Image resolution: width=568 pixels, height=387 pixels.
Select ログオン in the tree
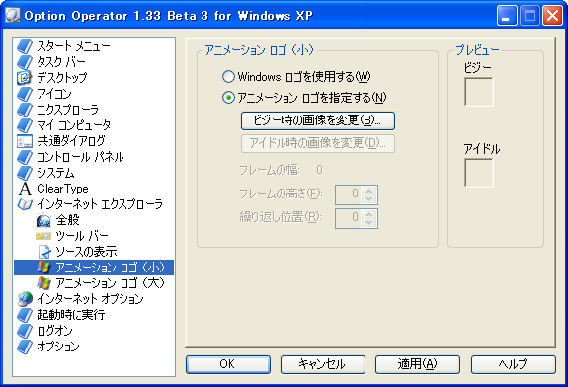click(x=54, y=331)
